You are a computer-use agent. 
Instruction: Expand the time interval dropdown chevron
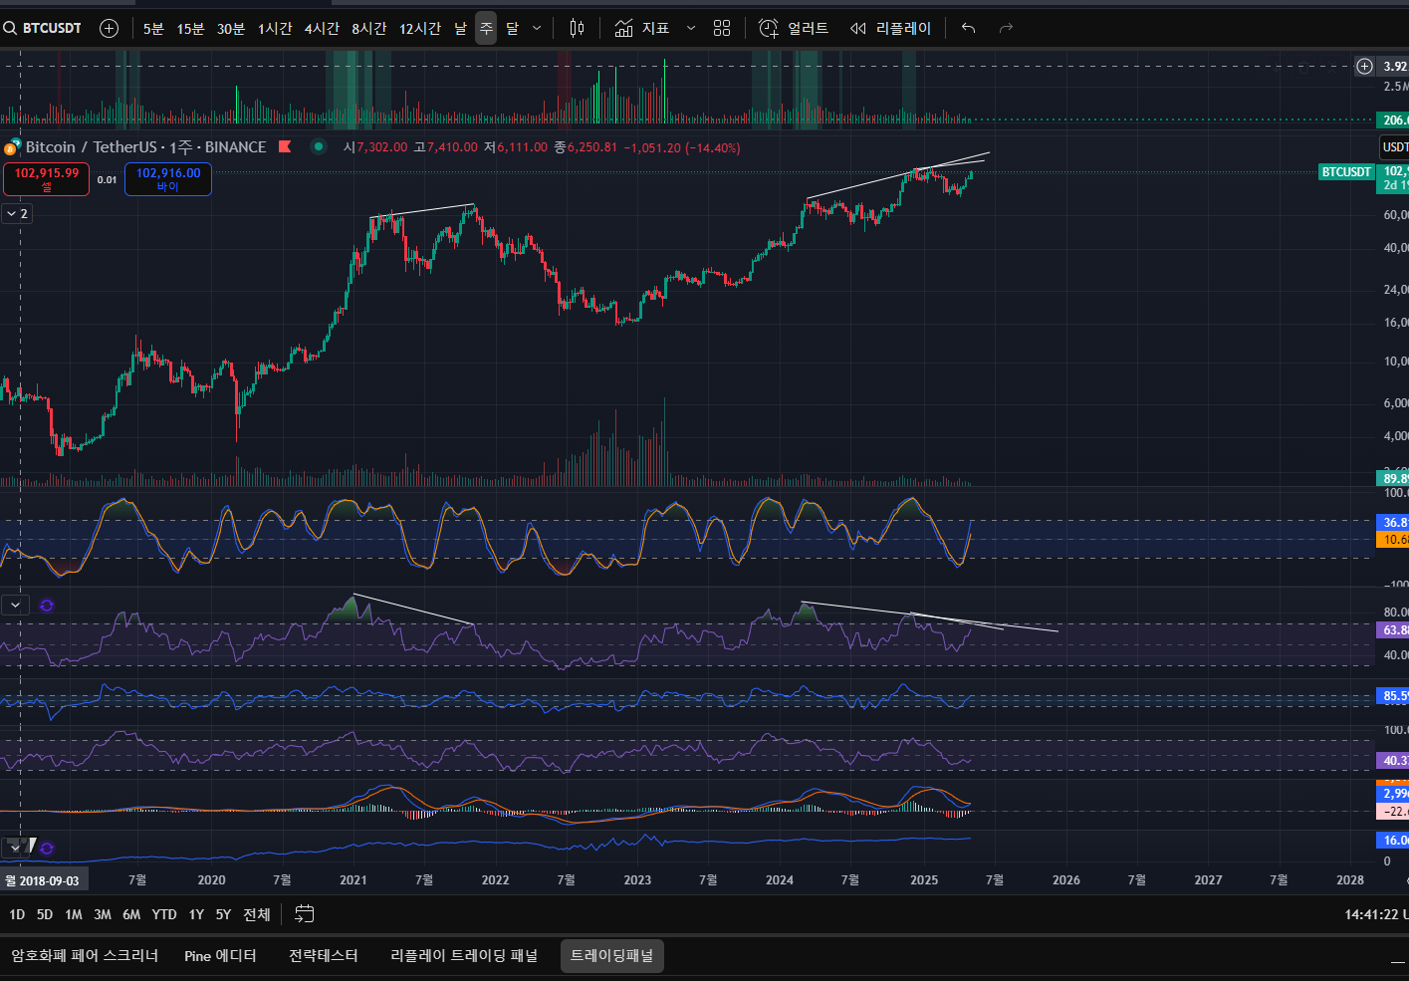(x=537, y=28)
